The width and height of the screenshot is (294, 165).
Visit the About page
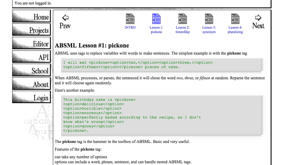point(31,84)
